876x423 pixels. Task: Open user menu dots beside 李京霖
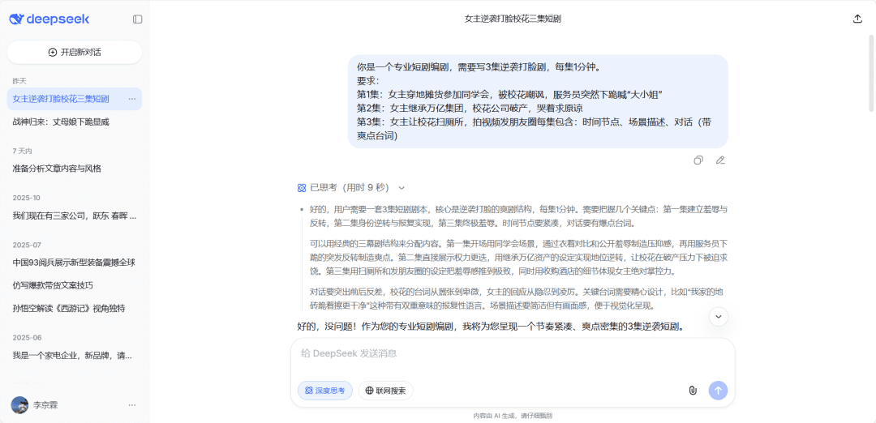point(131,405)
